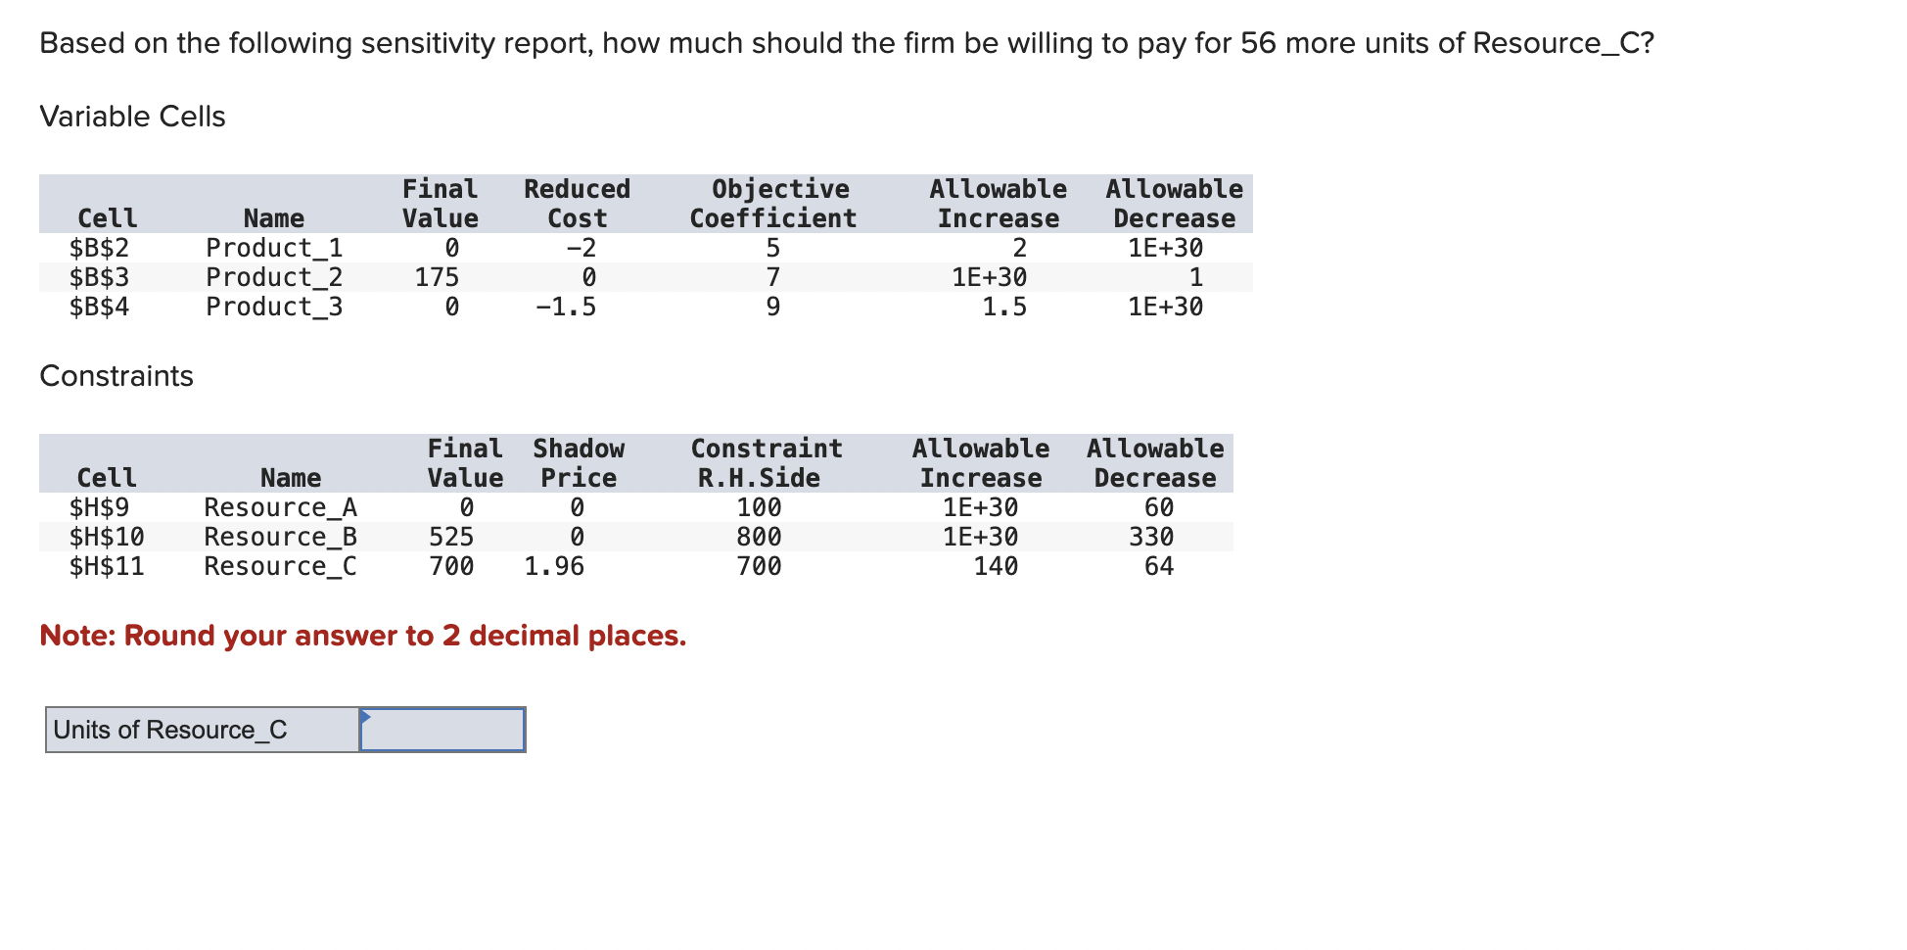Click the cell reference $H$11
Viewport: 1907px width, 950px height.
pyautogui.click(x=105, y=566)
